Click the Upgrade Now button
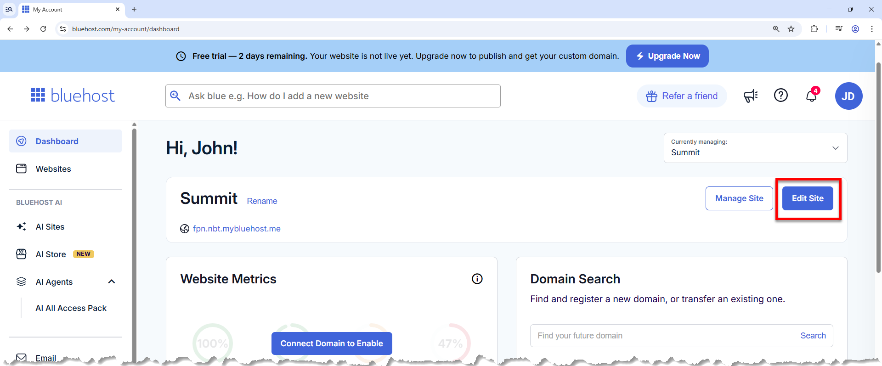882x366 pixels. tap(667, 56)
